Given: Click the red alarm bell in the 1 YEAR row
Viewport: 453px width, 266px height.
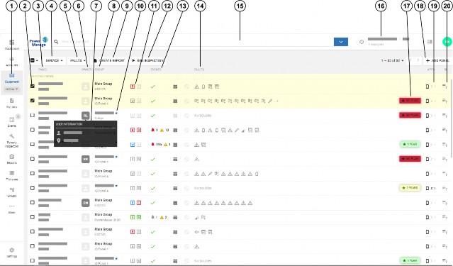Looking at the screenshot, I should click(153, 144).
